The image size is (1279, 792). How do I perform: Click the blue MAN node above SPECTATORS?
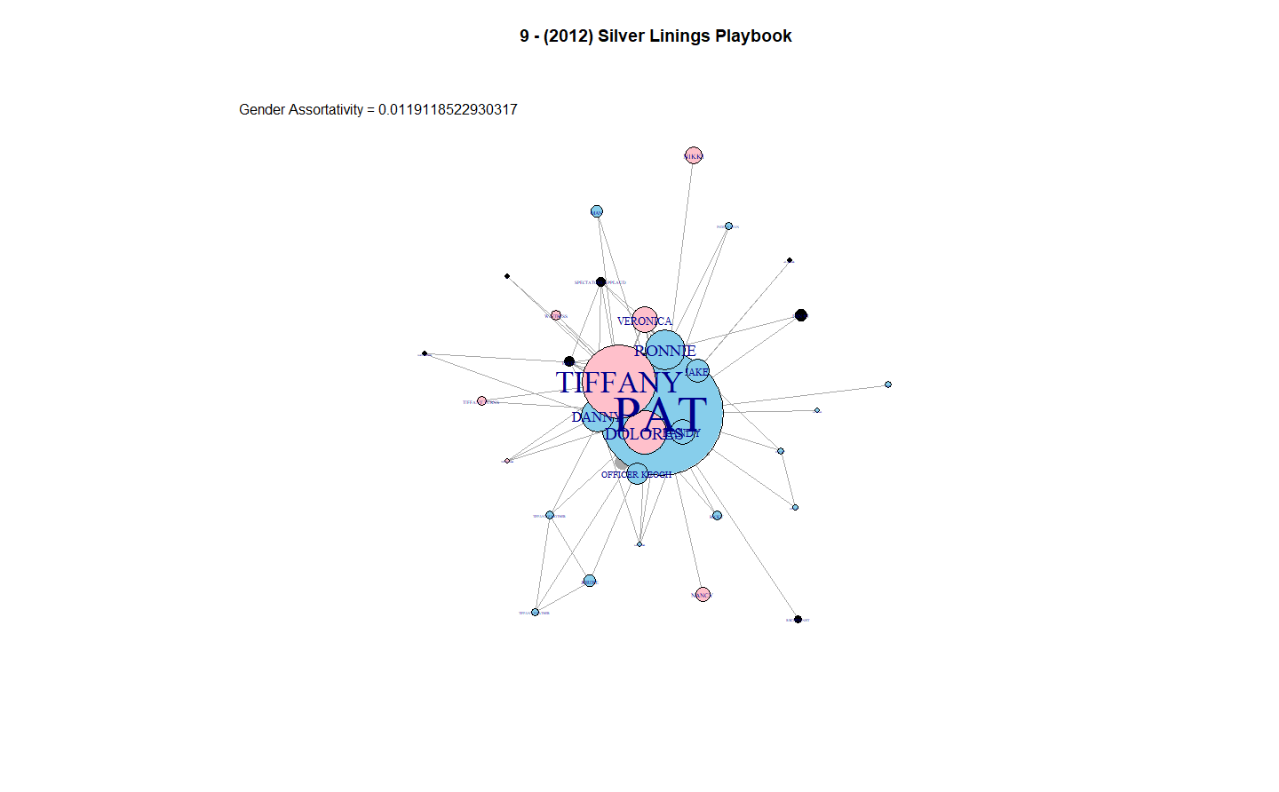[597, 211]
